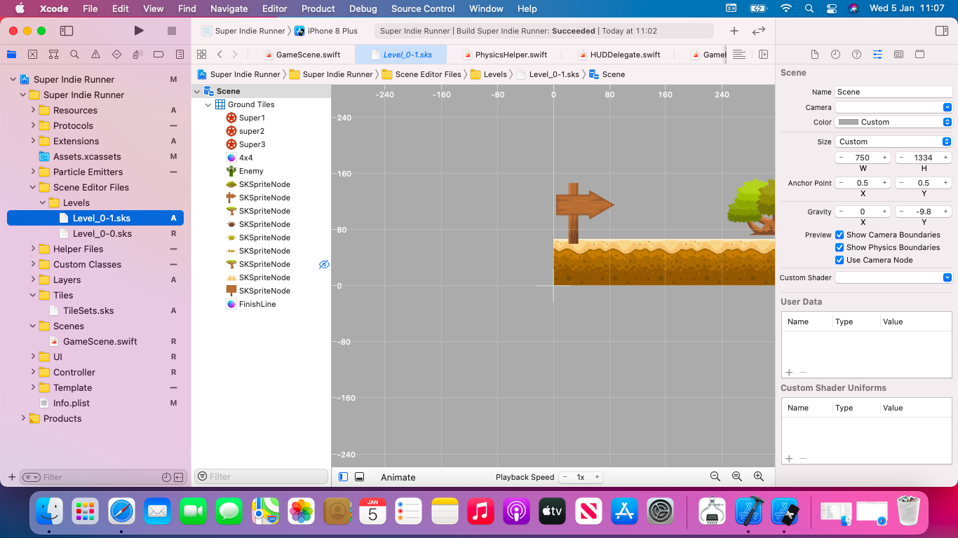Zoom in on the scene using the magnifier icon
This screenshot has height=538, width=958.
coord(758,476)
